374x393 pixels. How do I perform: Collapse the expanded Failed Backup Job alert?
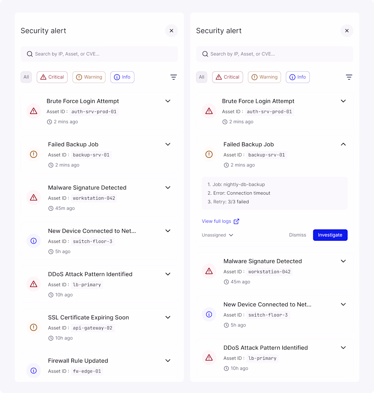[x=343, y=144]
